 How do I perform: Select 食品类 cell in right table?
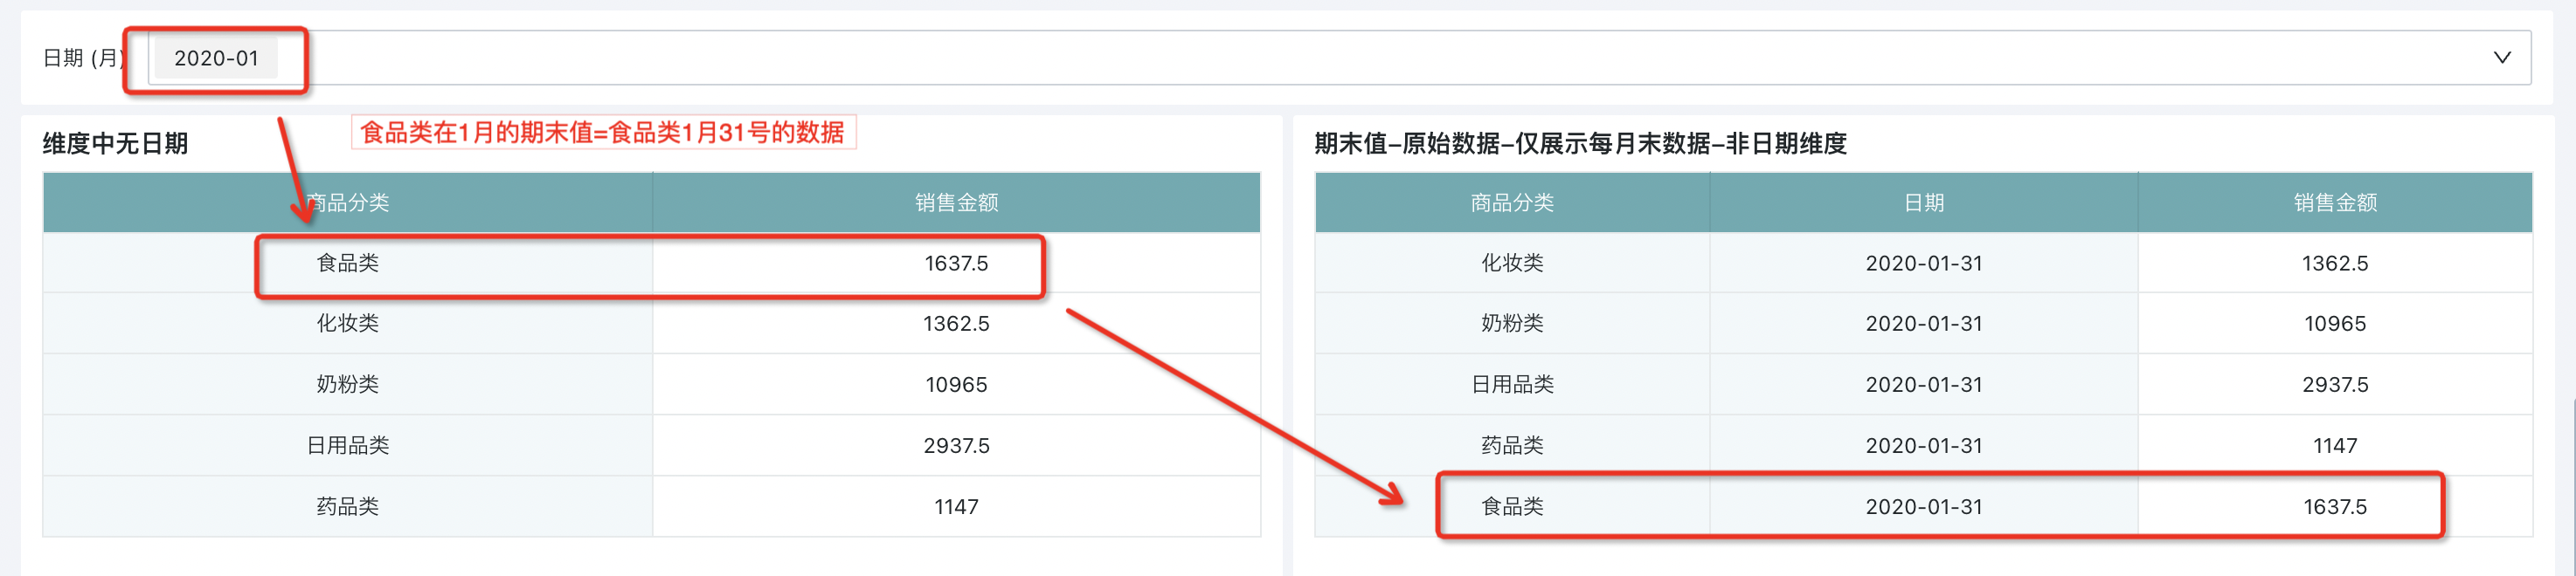[x=1512, y=506]
